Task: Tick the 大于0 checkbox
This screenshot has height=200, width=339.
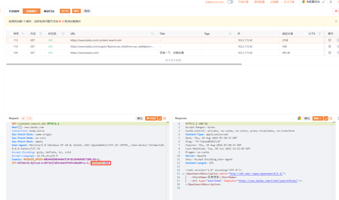Action: [305, 34]
